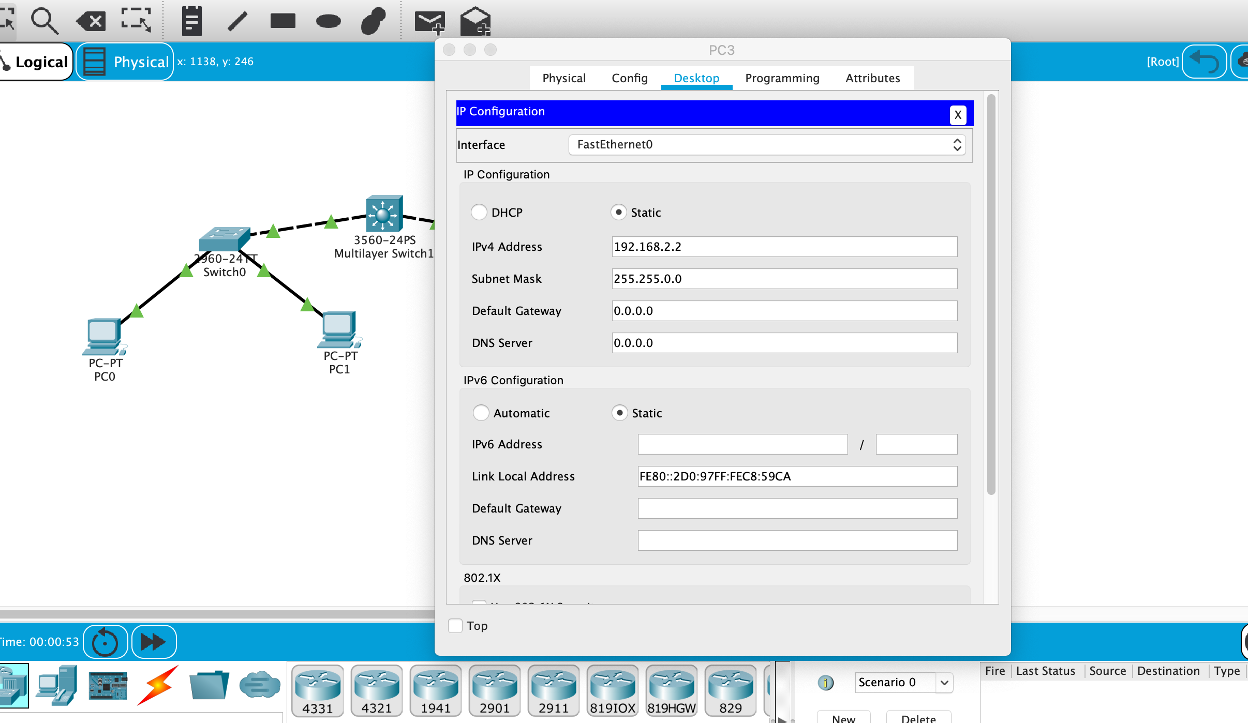1248x723 pixels.
Task: Click the PC3 window vertical scrollbar
Action: (x=991, y=295)
